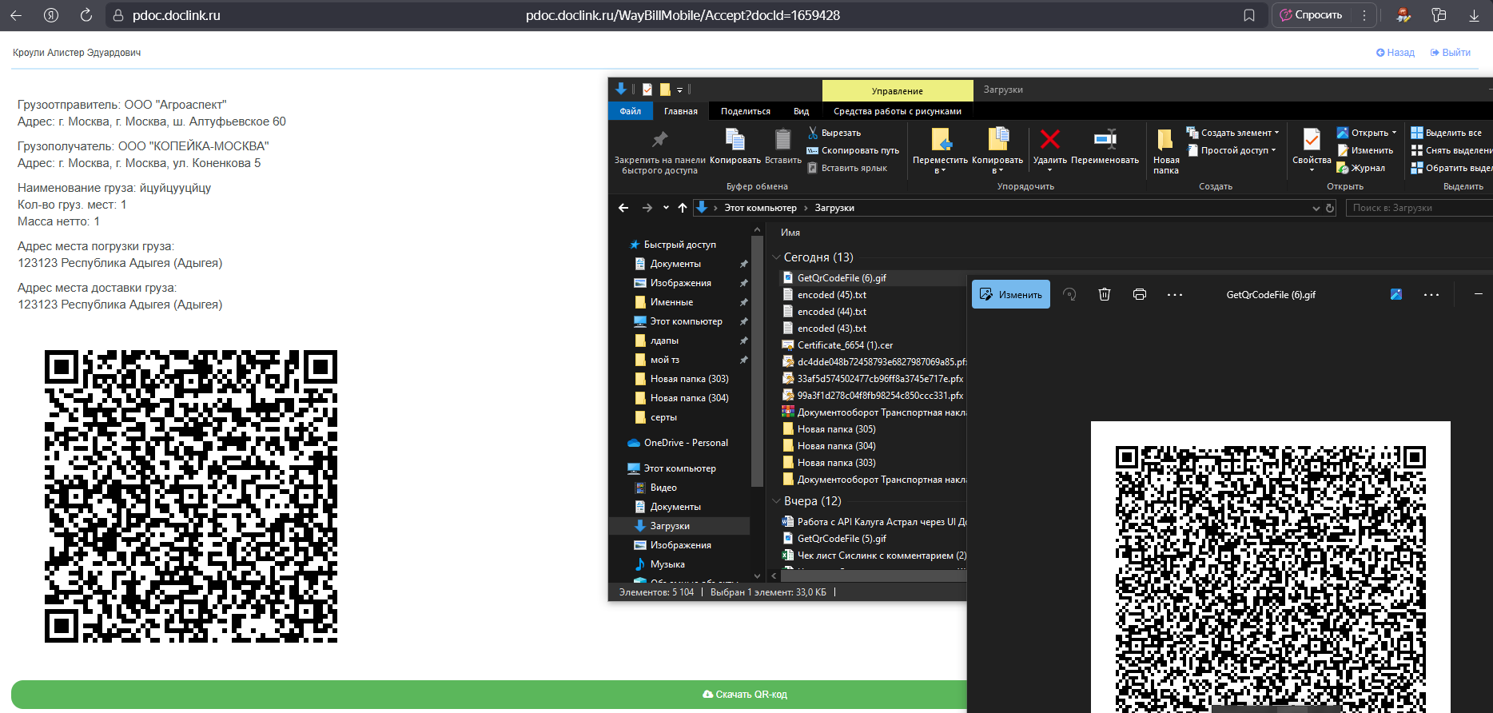Click the refresh icon beside address bar

click(1330, 208)
